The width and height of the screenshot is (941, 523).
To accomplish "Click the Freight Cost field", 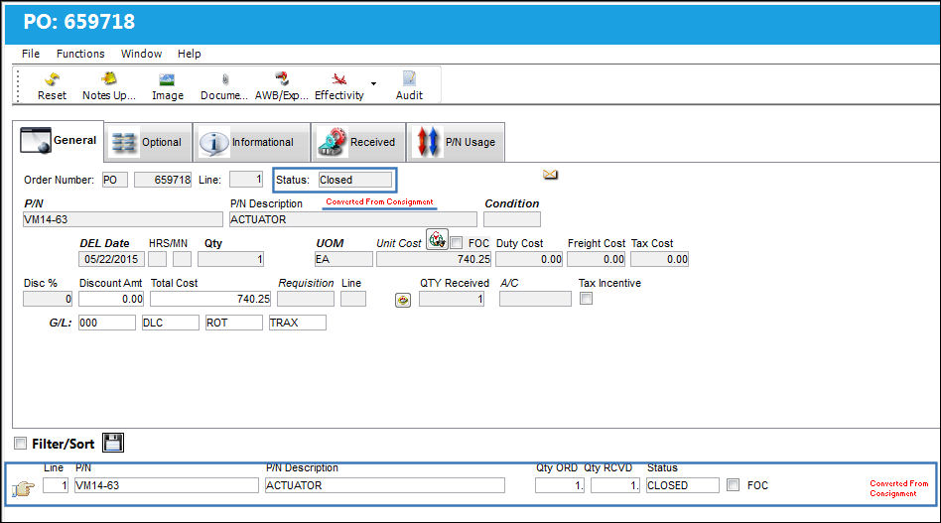I will click(597, 259).
